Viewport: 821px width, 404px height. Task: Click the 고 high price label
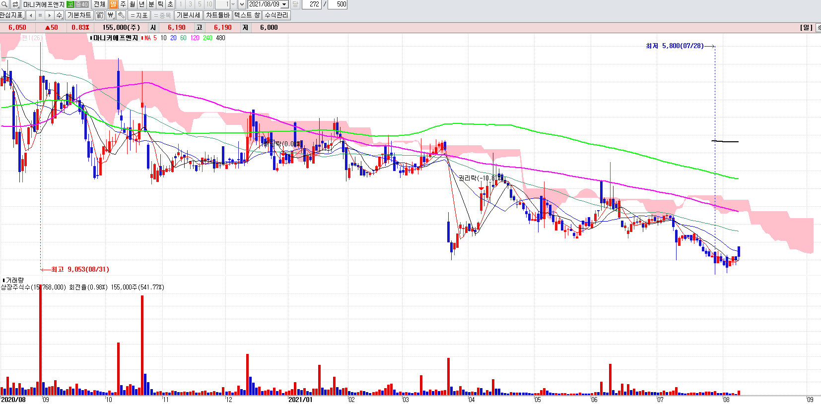tap(199, 28)
